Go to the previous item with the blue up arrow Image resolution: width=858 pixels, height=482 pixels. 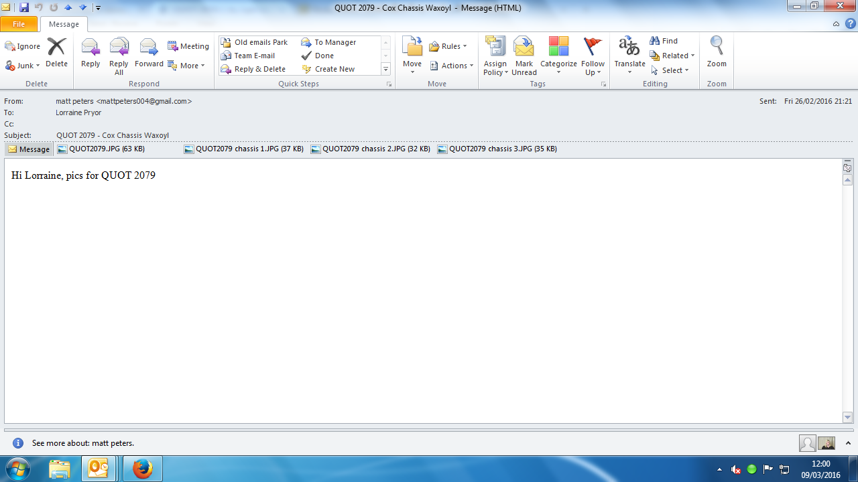pos(68,8)
